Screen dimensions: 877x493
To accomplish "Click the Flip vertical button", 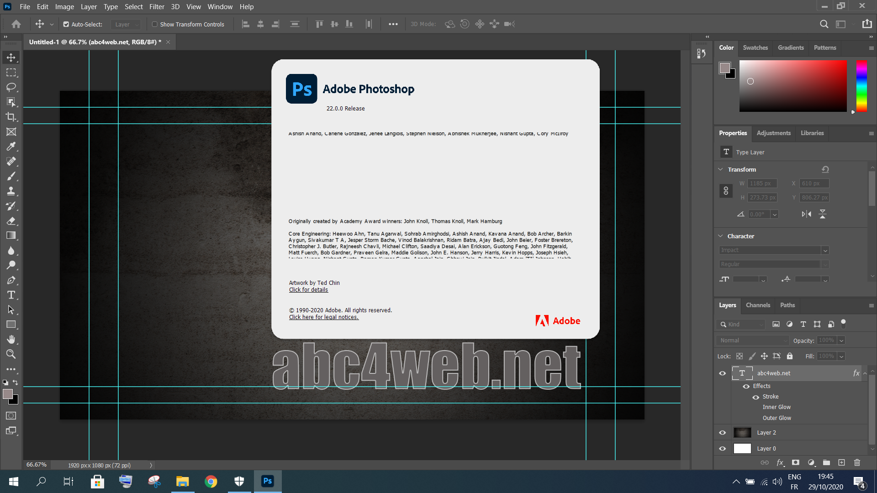I will [x=822, y=214].
